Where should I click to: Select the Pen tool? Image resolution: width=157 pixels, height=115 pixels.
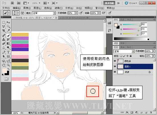point(4,52)
